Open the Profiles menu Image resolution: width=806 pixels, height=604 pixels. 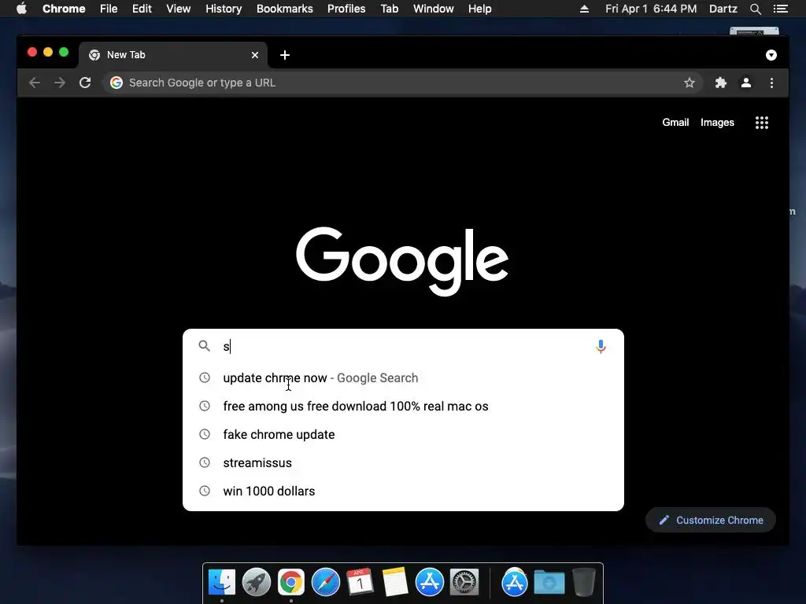(x=346, y=9)
